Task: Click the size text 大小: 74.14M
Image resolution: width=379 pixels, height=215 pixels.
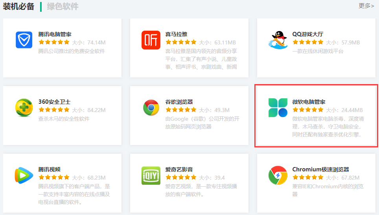Action: pos(89,42)
